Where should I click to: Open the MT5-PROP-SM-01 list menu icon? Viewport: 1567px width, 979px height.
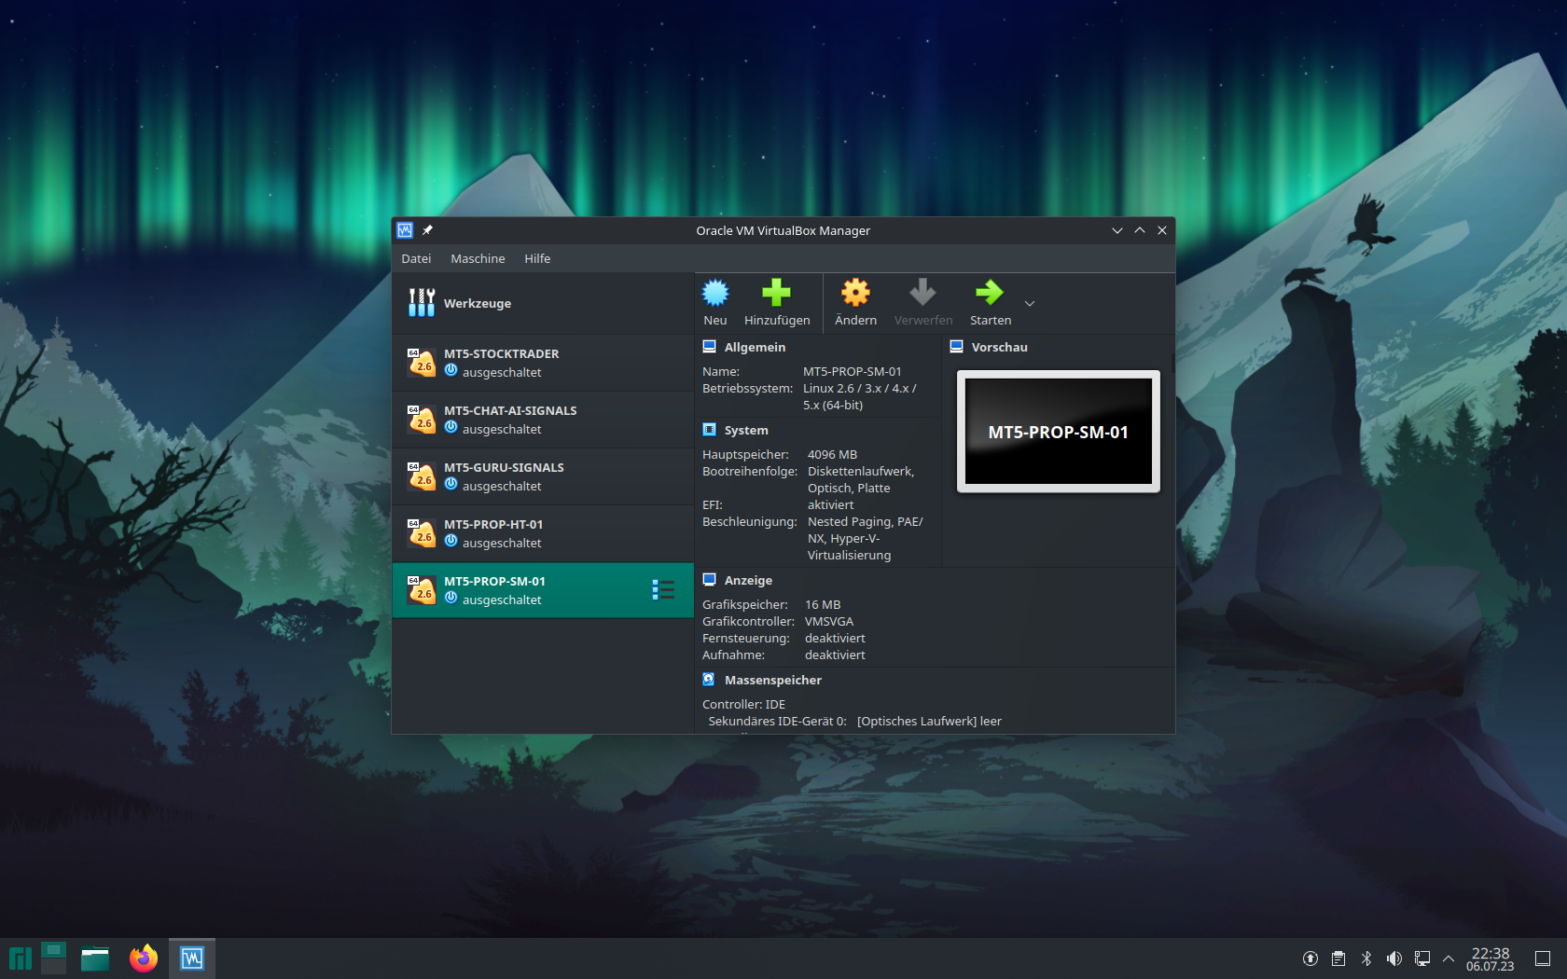pyautogui.click(x=663, y=590)
